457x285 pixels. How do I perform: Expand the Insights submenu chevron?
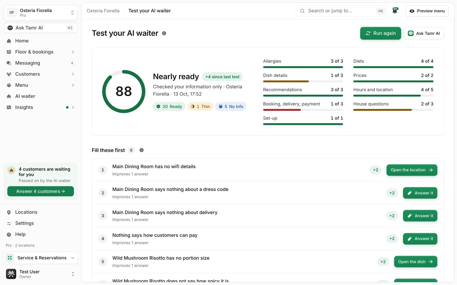point(73,107)
